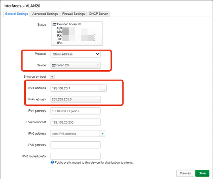Switch to the Advanced Settings tab

pyautogui.click(x=45, y=14)
